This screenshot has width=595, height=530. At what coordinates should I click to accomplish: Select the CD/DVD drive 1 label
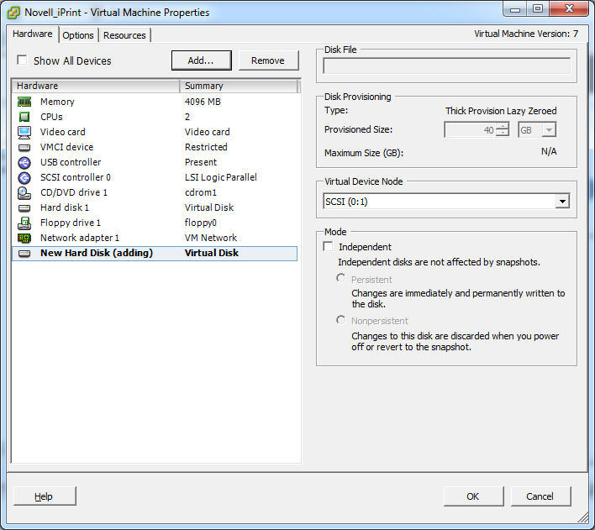[74, 192]
